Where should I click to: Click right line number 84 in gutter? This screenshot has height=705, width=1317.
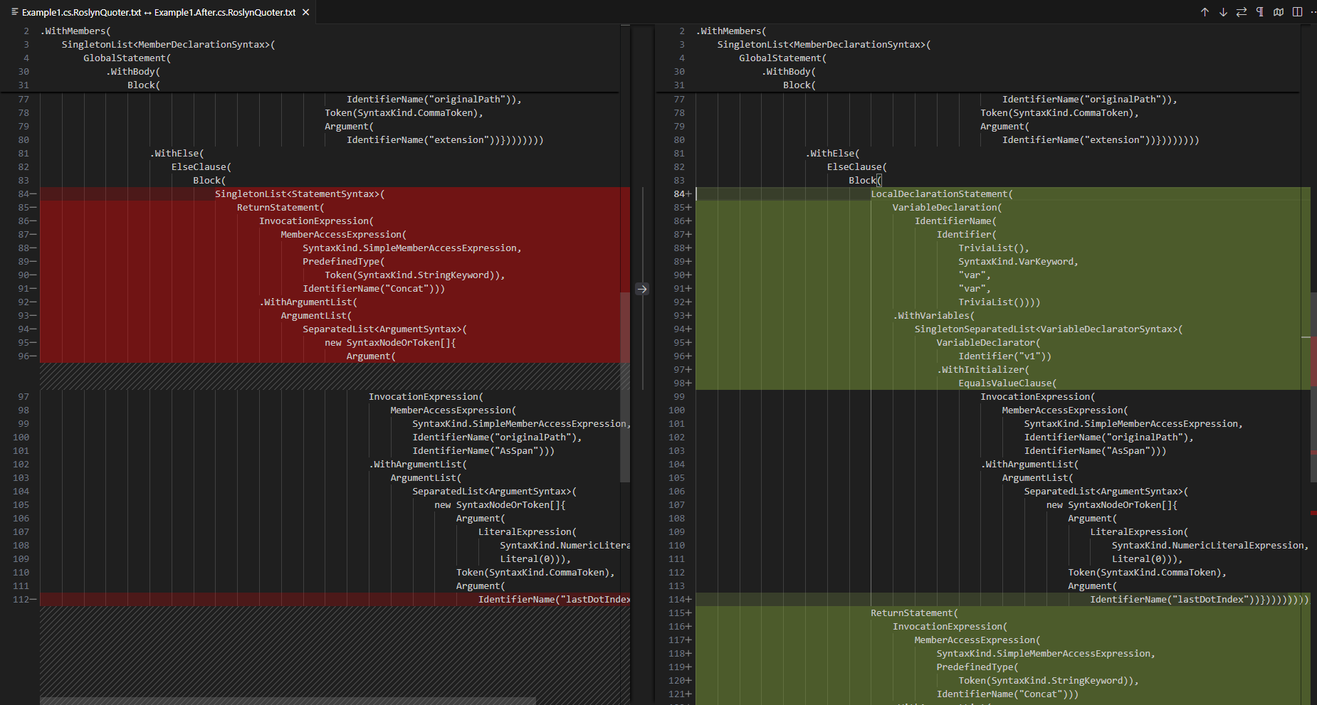(x=679, y=194)
